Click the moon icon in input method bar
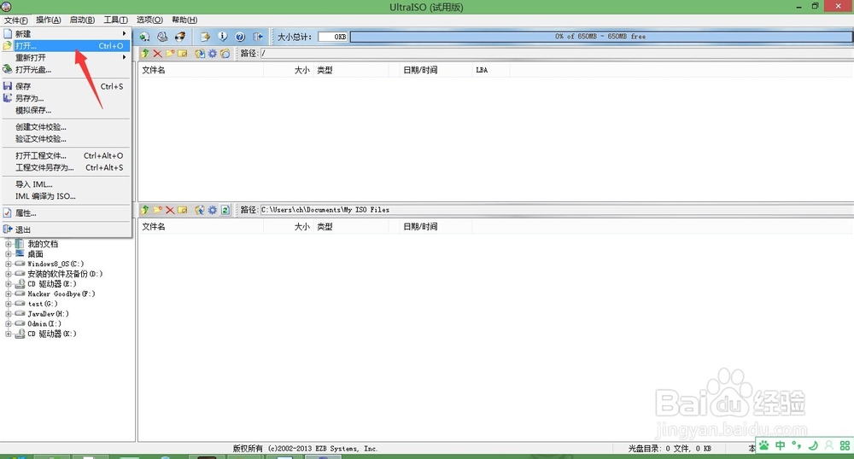This screenshot has height=459, width=854. 813,445
